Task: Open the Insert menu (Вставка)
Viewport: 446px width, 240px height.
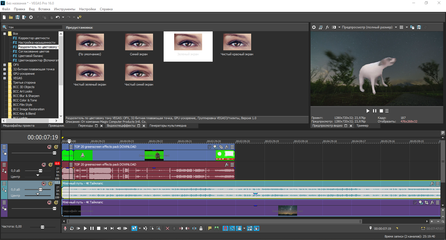Action: (44, 9)
